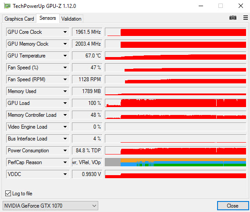250x212 pixels.
Task: Click the 84.8 % TDP value
Action: coord(87,151)
